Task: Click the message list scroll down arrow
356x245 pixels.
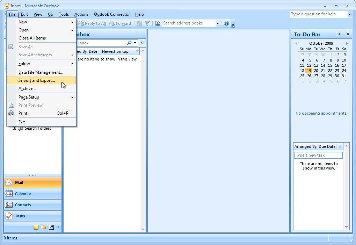Action: 143,229
